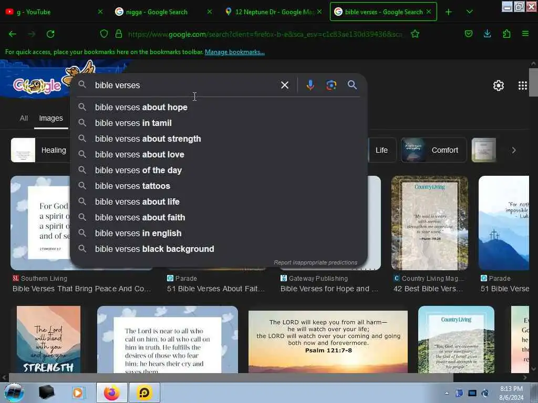Open The Lord is near to all image

tap(168, 340)
